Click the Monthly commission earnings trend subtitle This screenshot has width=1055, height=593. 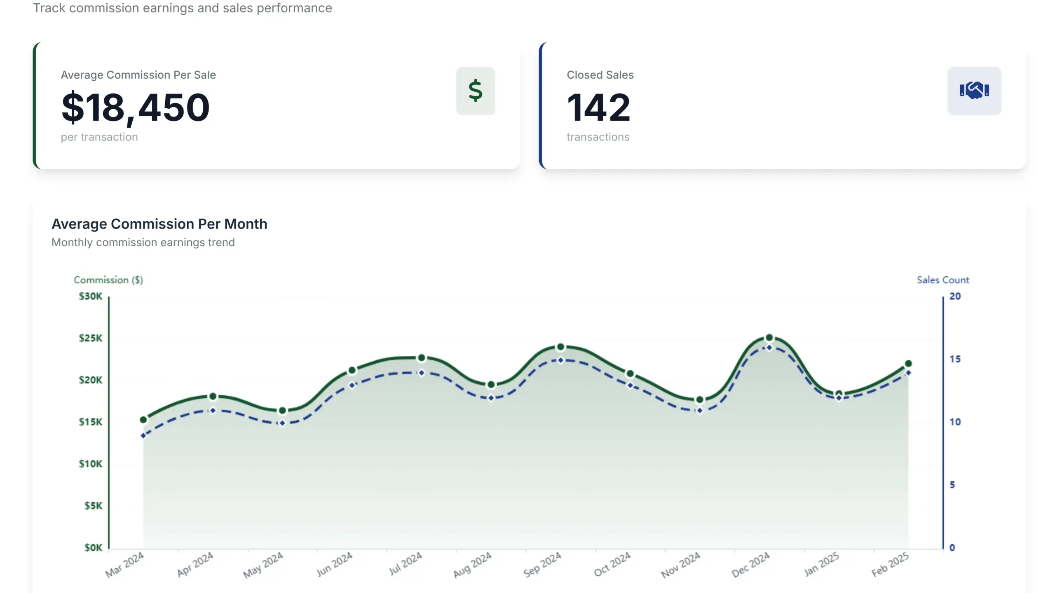143,243
